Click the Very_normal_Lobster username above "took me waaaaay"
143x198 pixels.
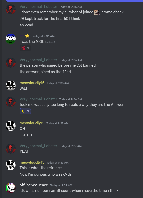pos(39,99)
